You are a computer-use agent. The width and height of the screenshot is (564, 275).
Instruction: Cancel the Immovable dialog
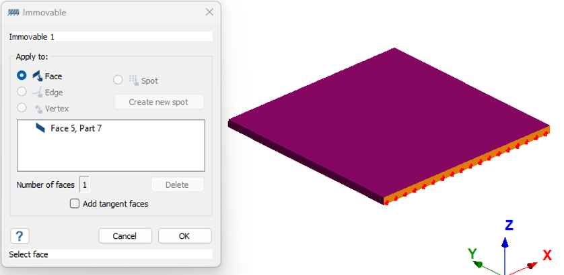pyautogui.click(x=125, y=236)
